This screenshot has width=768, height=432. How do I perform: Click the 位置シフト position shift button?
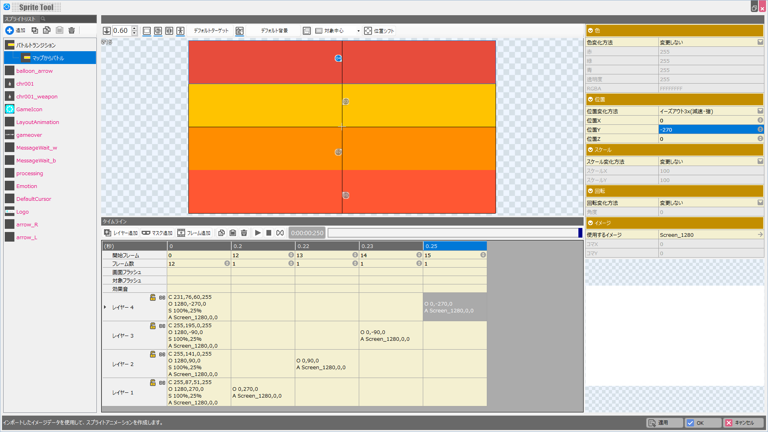pyautogui.click(x=379, y=31)
